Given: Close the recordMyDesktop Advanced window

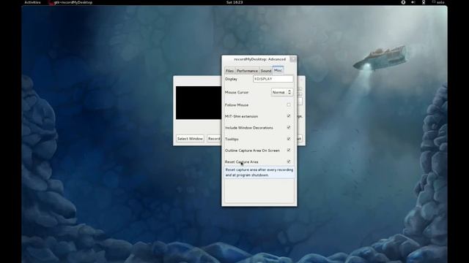Looking at the screenshot, I should point(293,59).
